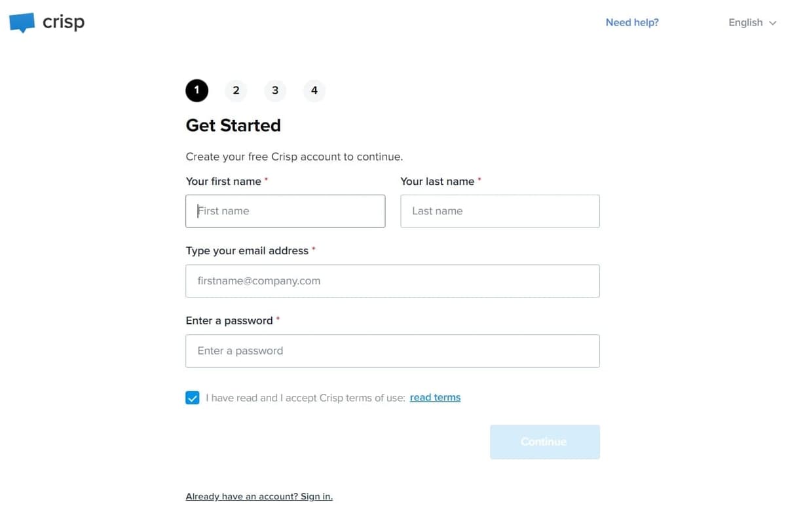
Task: Click Already have an account? Sign in
Action: click(x=259, y=496)
